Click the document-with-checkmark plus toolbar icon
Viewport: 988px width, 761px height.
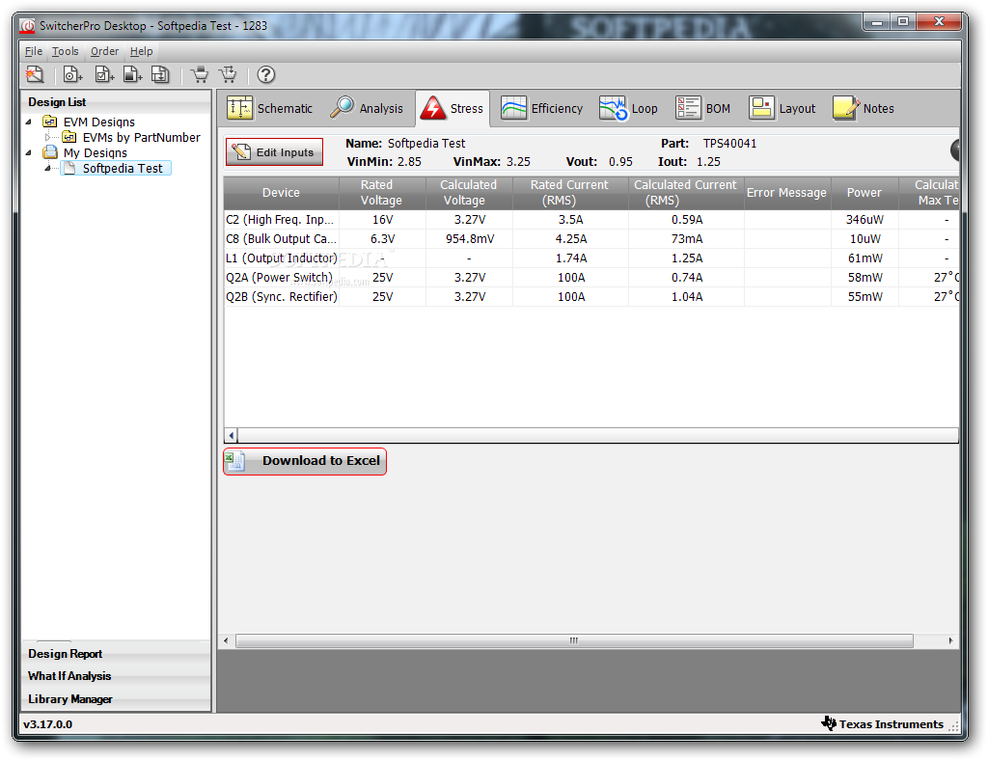coord(104,74)
